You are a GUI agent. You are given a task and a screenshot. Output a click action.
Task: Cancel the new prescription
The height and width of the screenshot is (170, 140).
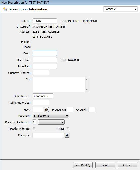[127, 165]
